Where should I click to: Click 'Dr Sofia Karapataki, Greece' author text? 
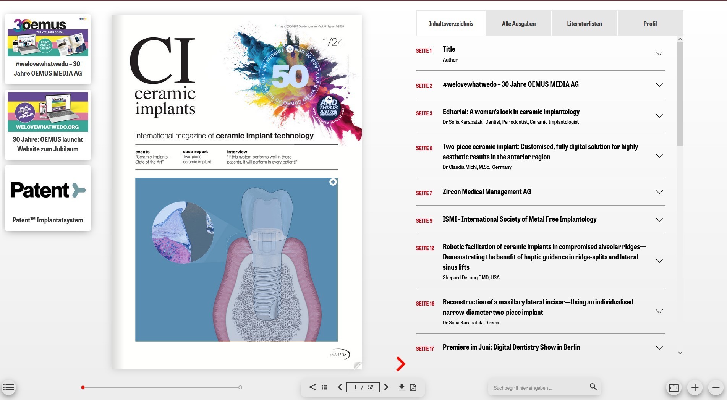click(471, 322)
